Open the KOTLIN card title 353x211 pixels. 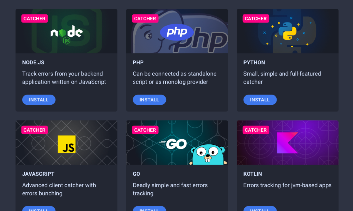(253, 174)
